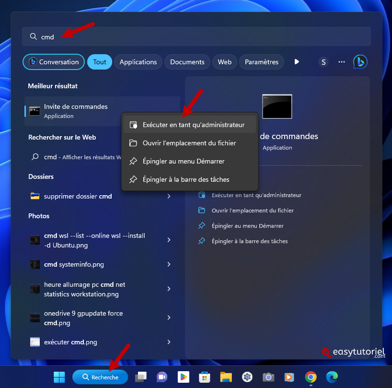Open the three-dots more options menu
The image size is (392, 388).
pyautogui.click(x=342, y=62)
